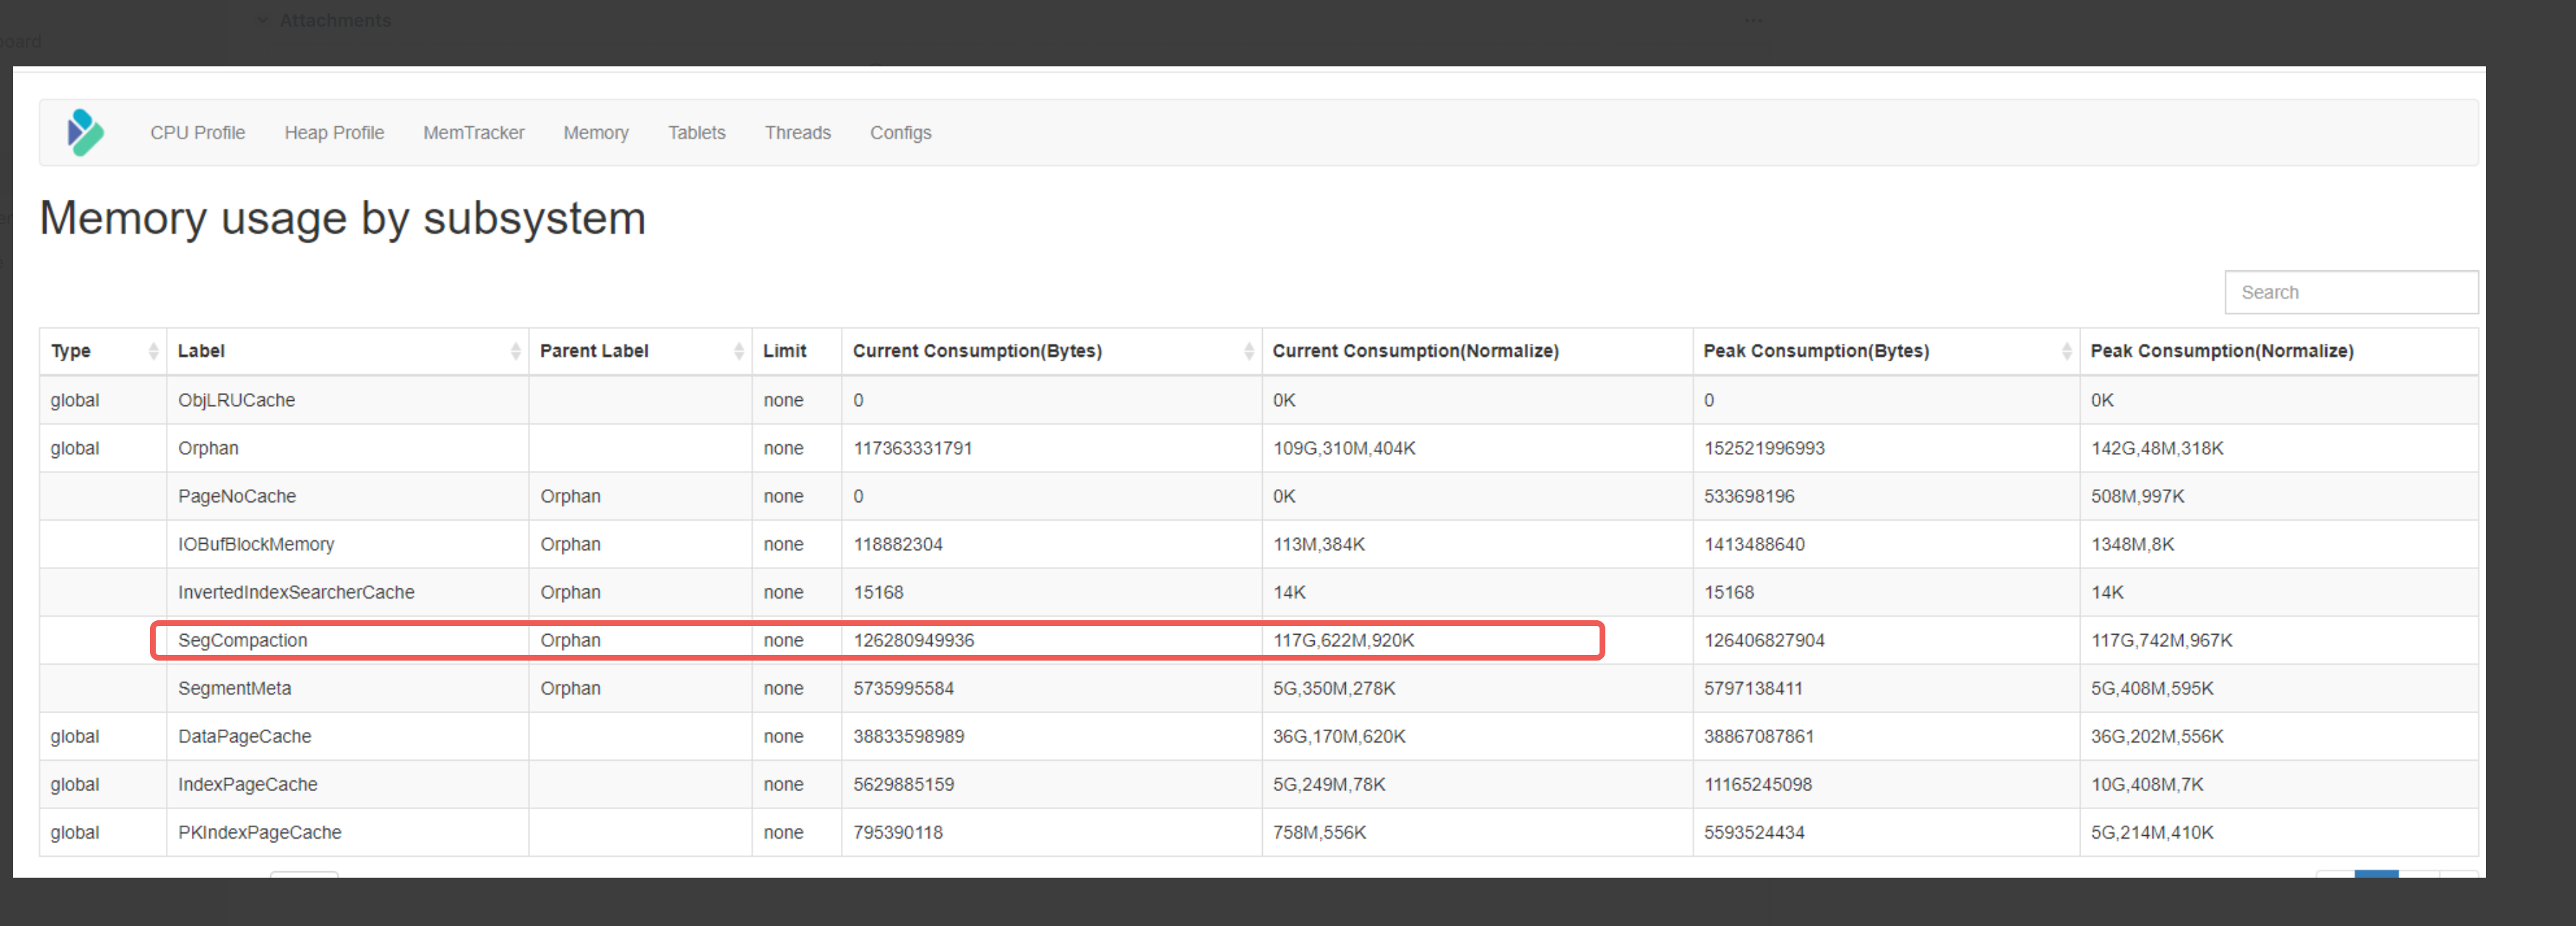Click 117G,742M,967K peak normalized value

2161,640
